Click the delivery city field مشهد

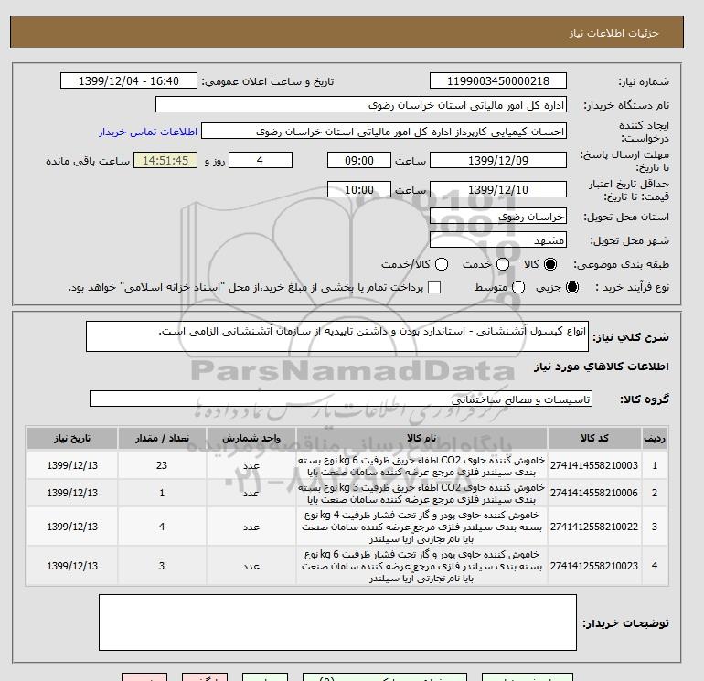tap(498, 240)
